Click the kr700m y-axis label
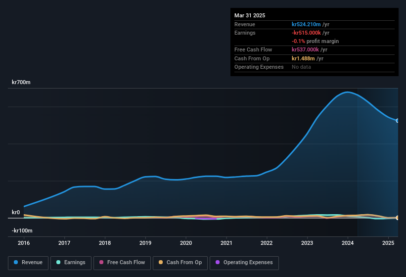This screenshot has width=406, height=277. pyautogui.click(x=21, y=82)
